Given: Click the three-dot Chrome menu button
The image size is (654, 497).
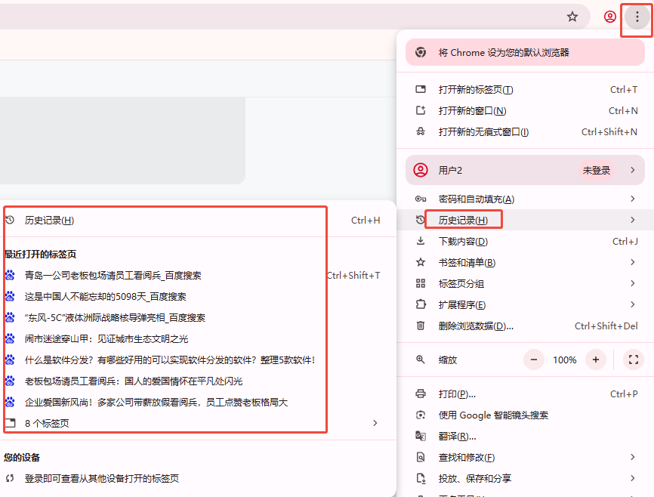Looking at the screenshot, I should [637, 17].
